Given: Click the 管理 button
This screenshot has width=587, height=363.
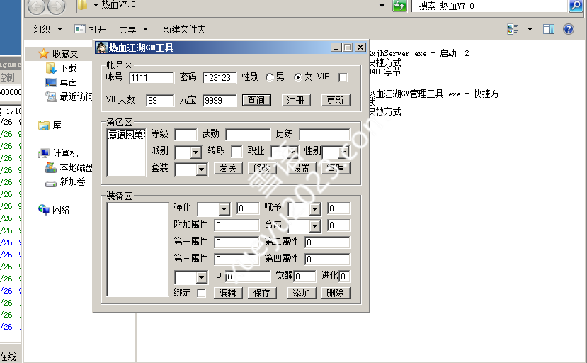Looking at the screenshot, I should [336, 168].
